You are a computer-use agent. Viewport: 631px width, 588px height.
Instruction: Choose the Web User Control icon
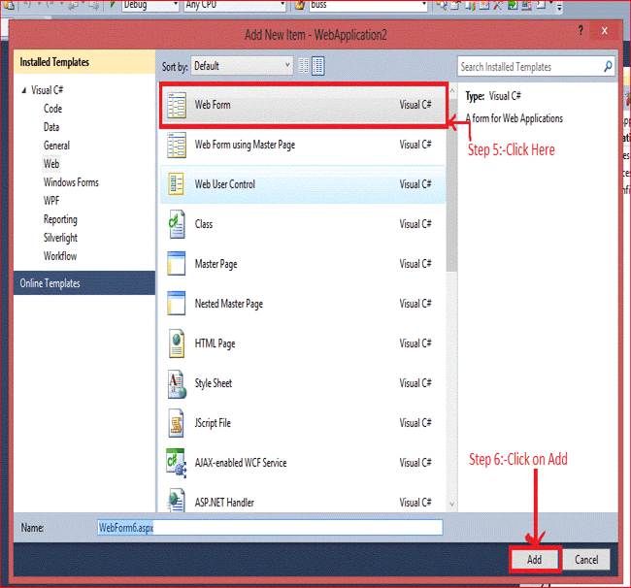coord(176,184)
